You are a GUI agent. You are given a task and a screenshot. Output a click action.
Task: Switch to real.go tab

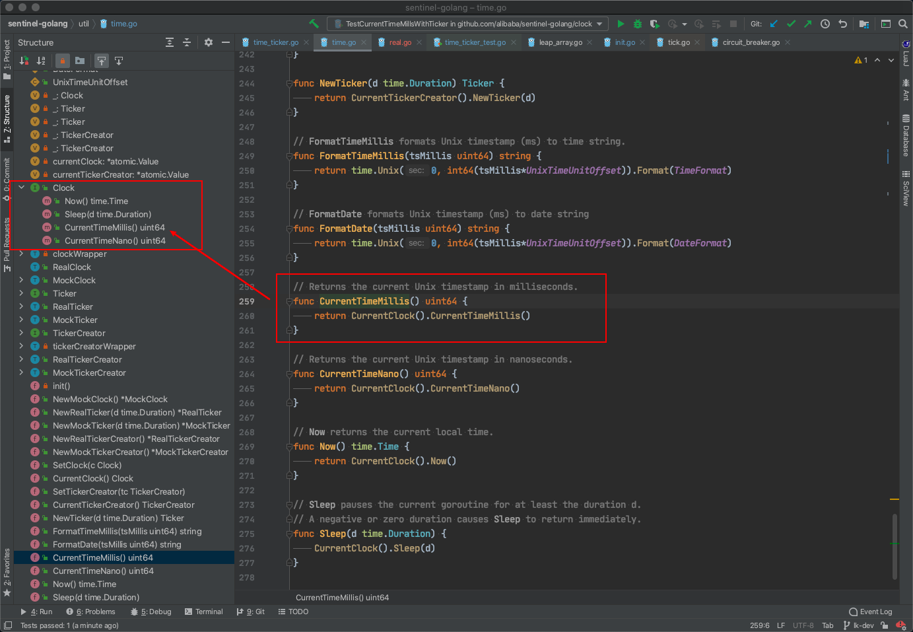400,42
